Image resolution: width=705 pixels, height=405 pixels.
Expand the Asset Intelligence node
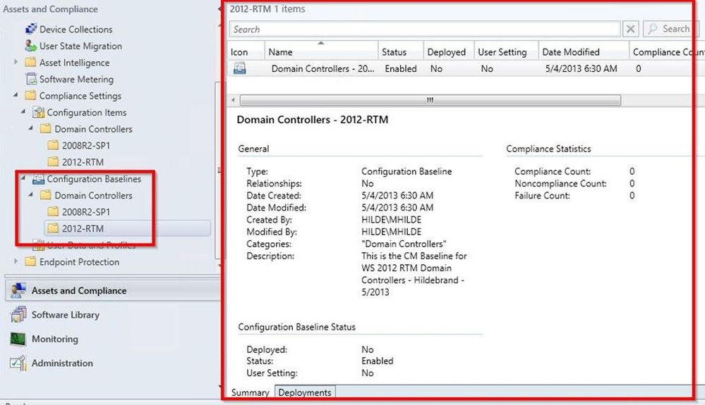[x=16, y=62]
